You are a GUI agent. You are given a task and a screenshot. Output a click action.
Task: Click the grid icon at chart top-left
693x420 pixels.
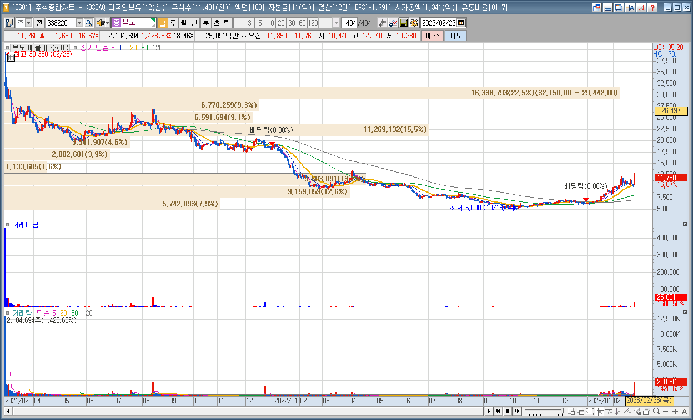(x=11, y=57)
